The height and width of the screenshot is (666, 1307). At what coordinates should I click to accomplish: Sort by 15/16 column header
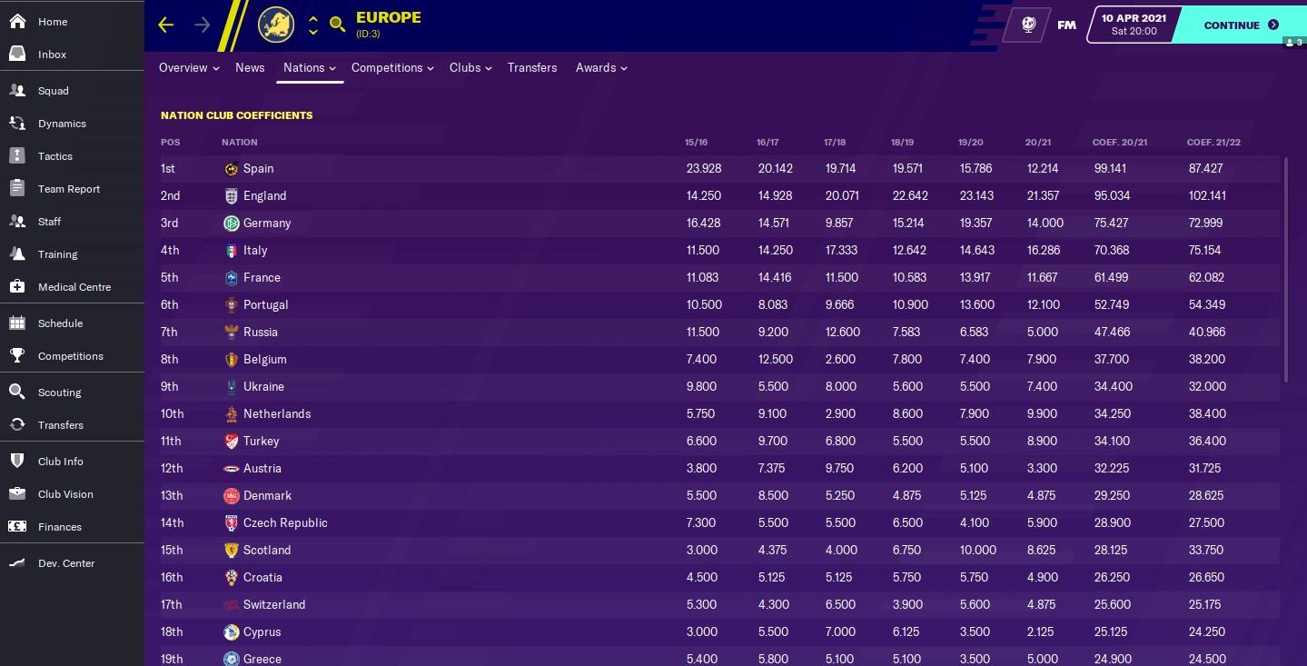pyautogui.click(x=697, y=142)
